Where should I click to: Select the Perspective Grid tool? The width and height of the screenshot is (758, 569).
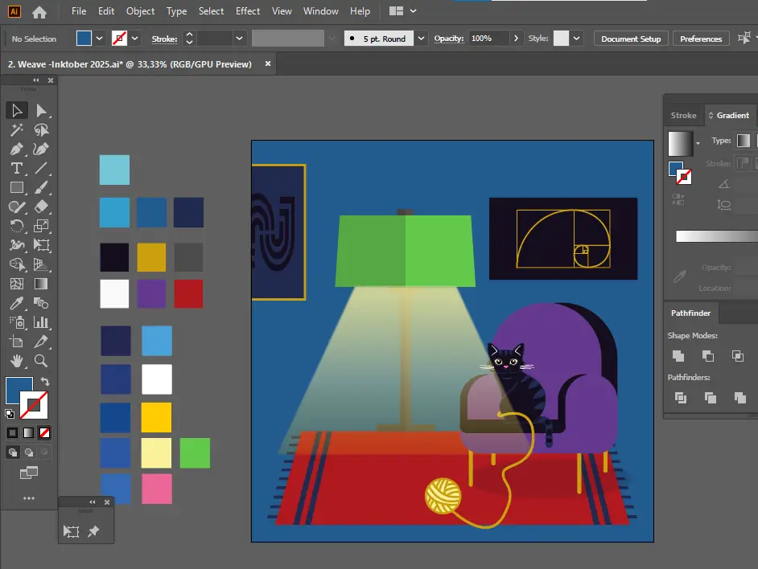coord(41,264)
